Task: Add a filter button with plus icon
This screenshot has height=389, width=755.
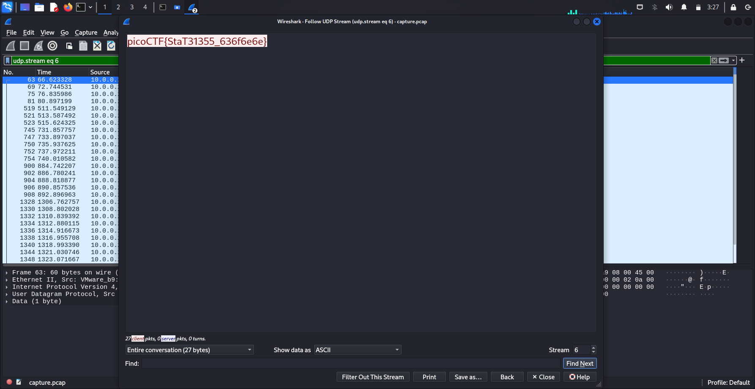Action: coord(742,60)
